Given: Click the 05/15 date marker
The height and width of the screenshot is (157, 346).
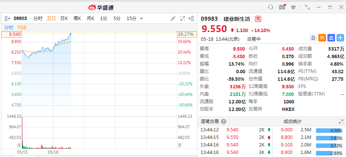Looking at the screenshot, I should pyautogui.click(x=22, y=152).
